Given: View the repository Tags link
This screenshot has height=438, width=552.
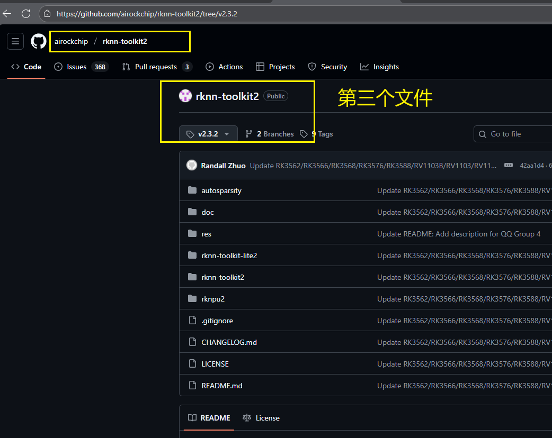Looking at the screenshot, I should (316, 134).
